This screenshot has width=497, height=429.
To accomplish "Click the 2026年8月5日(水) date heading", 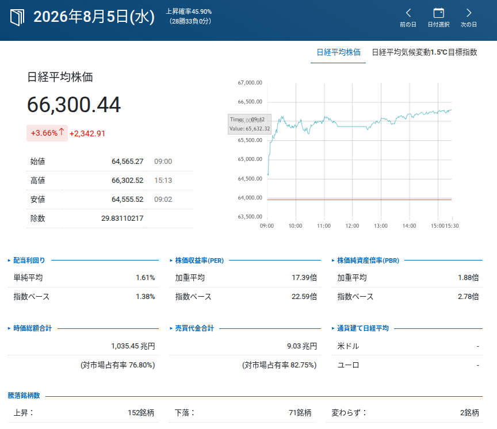I will [94, 17].
